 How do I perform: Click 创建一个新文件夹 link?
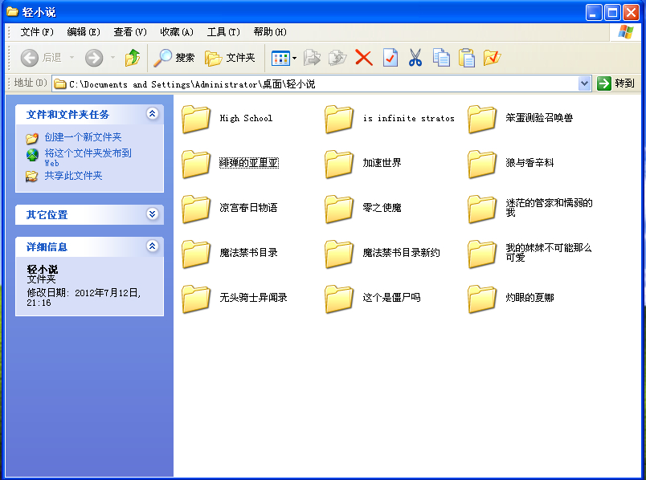tap(83, 137)
